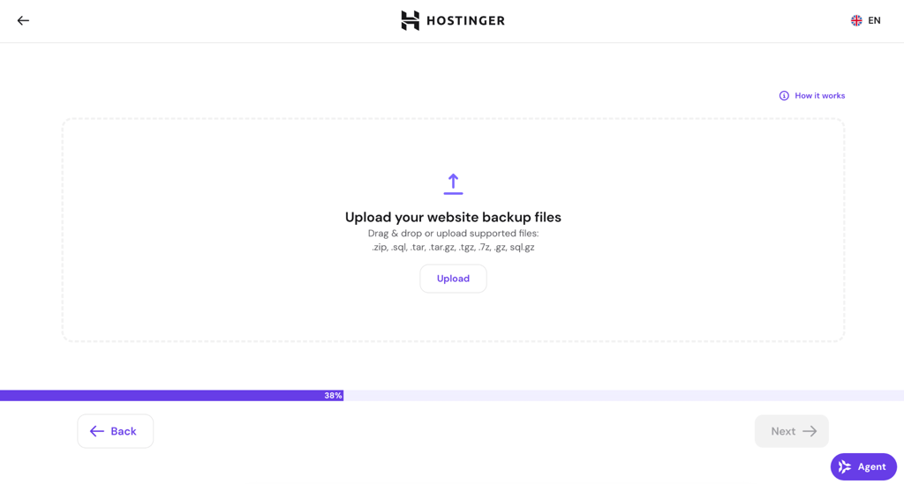Open the EN language selector
The height and width of the screenshot is (484, 904).
865,21
